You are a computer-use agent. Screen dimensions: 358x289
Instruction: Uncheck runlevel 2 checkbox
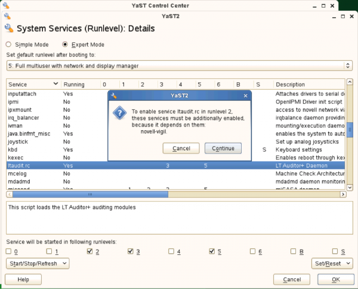pos(89,251)
